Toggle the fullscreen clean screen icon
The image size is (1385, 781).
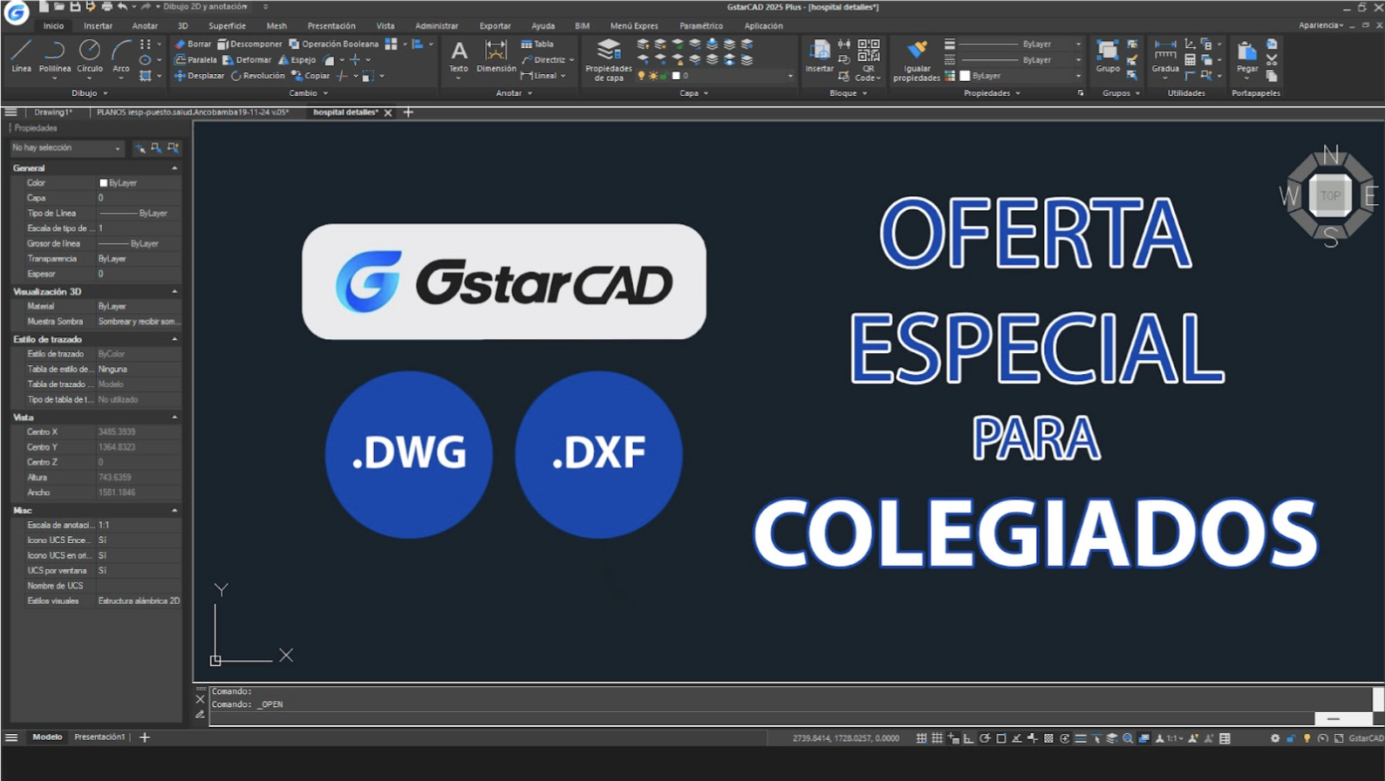1339,738
